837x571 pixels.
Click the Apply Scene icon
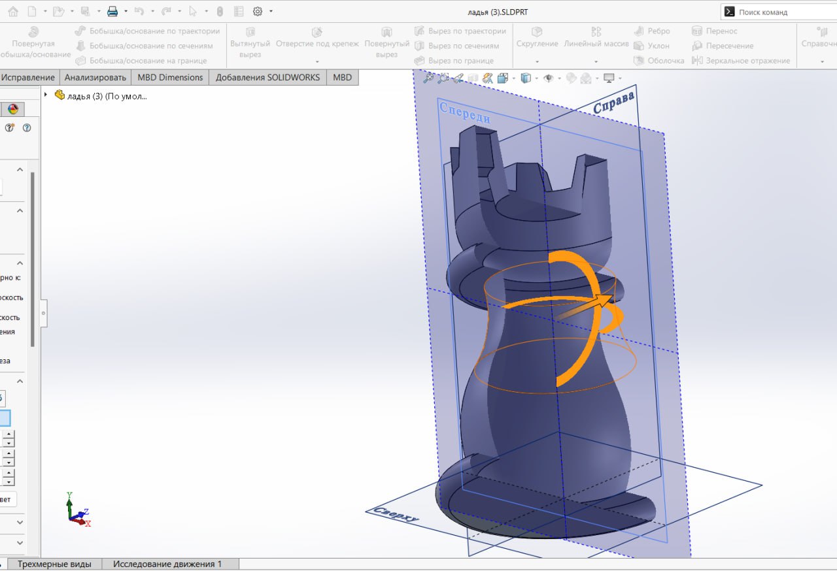586,78
